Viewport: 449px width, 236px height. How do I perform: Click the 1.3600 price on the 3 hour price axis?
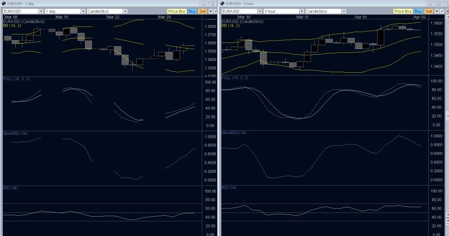coord(436,23)
